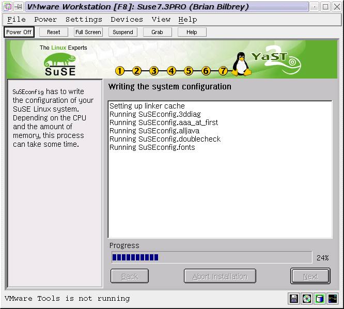Viewport: 344px width, 309px height.
Task: Click the SuSEconfig.fonts log line
Action: pyautogui.click(x=152, y=147)
